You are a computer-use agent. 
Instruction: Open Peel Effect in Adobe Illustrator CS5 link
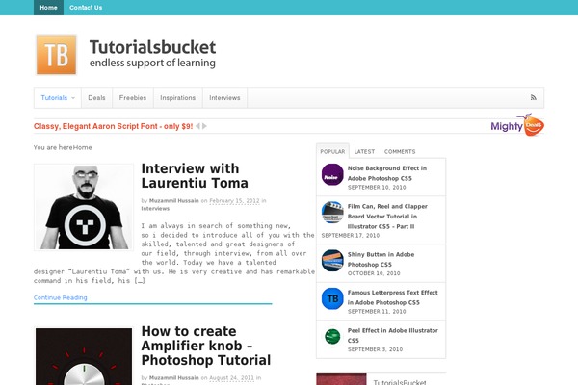click(392, 335)
